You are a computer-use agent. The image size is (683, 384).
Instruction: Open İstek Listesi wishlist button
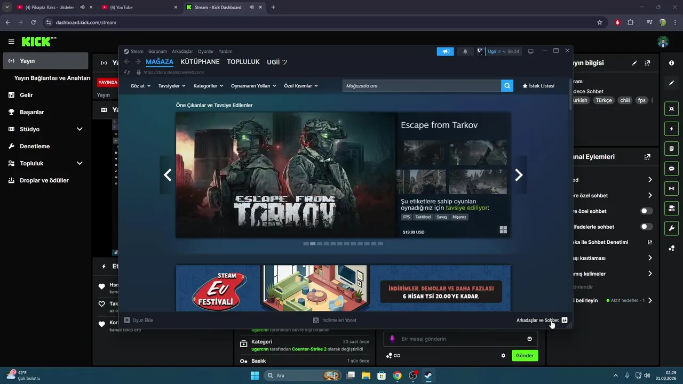(x=538, y=86)
